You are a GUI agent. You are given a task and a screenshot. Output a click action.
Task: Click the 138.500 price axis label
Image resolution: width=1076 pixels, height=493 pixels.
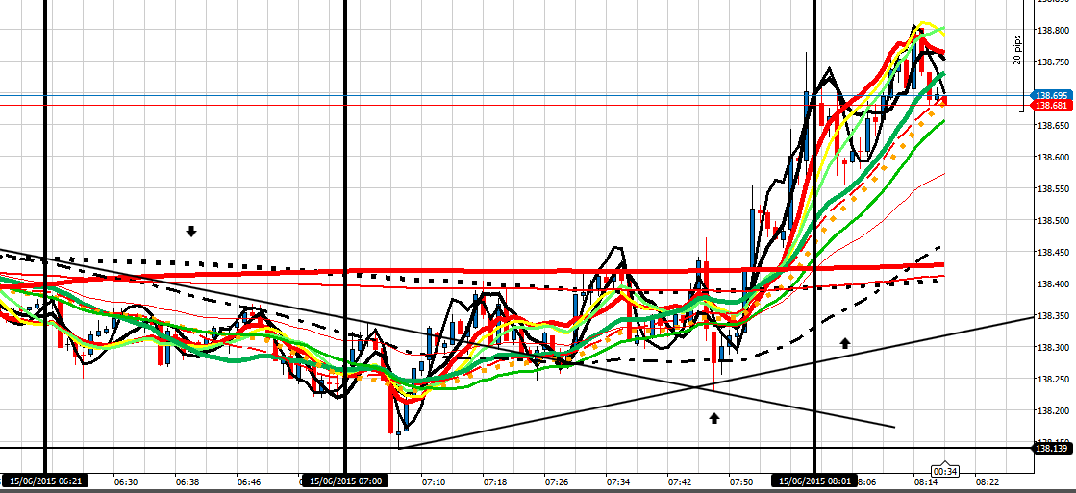pos(1055,221)
